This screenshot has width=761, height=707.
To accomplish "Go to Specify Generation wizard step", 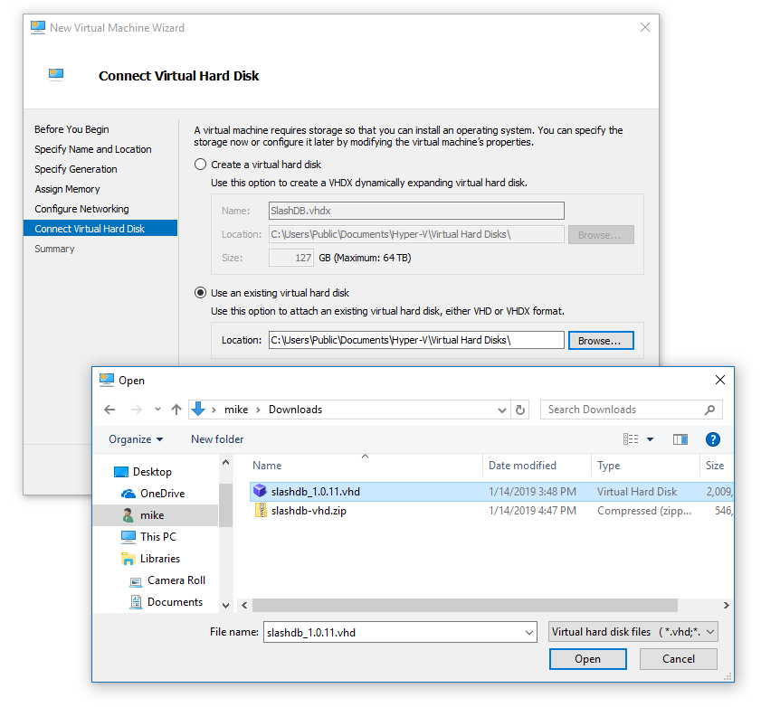I will click(x=76, y=169).
